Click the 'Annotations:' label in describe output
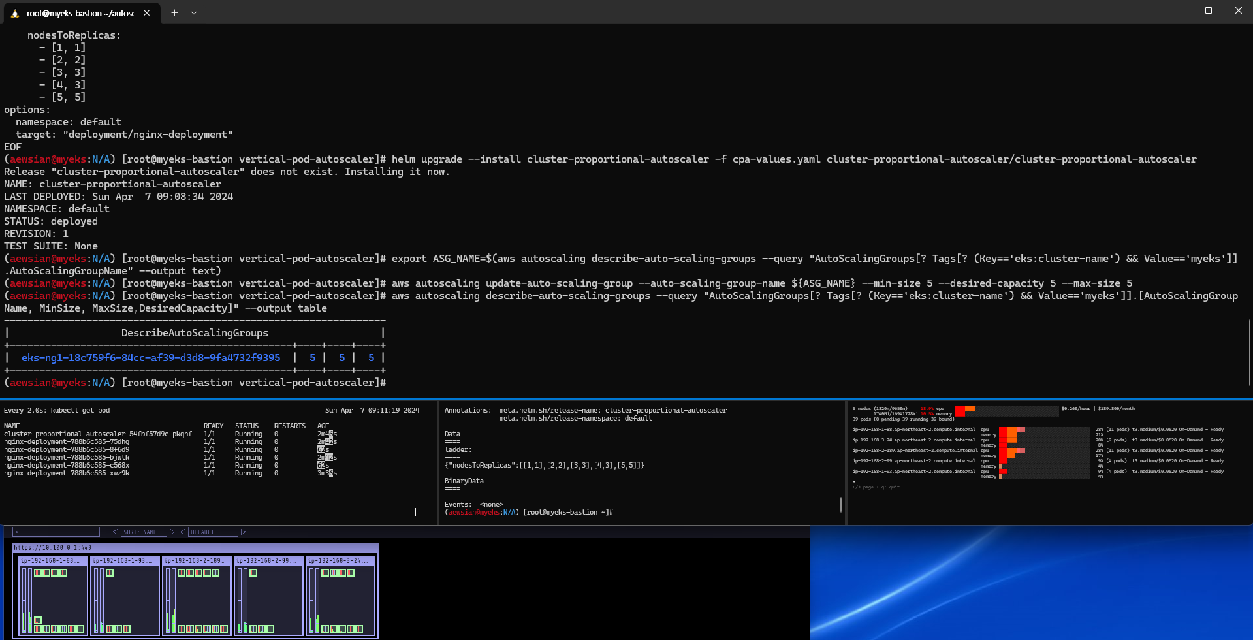This screenshot has width=1253, height=640. [x=468, y=411]
